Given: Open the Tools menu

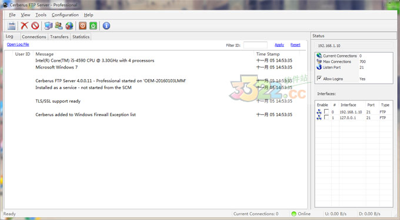Looking at the screenshot, I should click(x=41, y=15).
